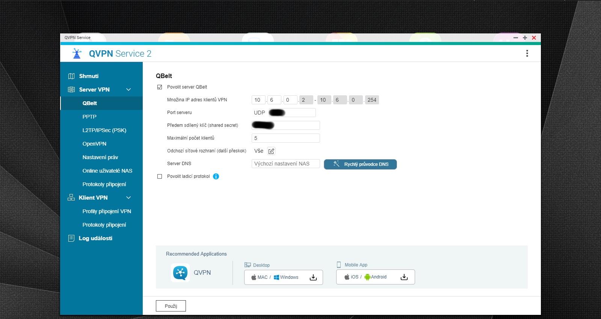Screen dimensions: 601x319
Task: Open the OpenVPN settings page
Action: (x=94, y=144)
